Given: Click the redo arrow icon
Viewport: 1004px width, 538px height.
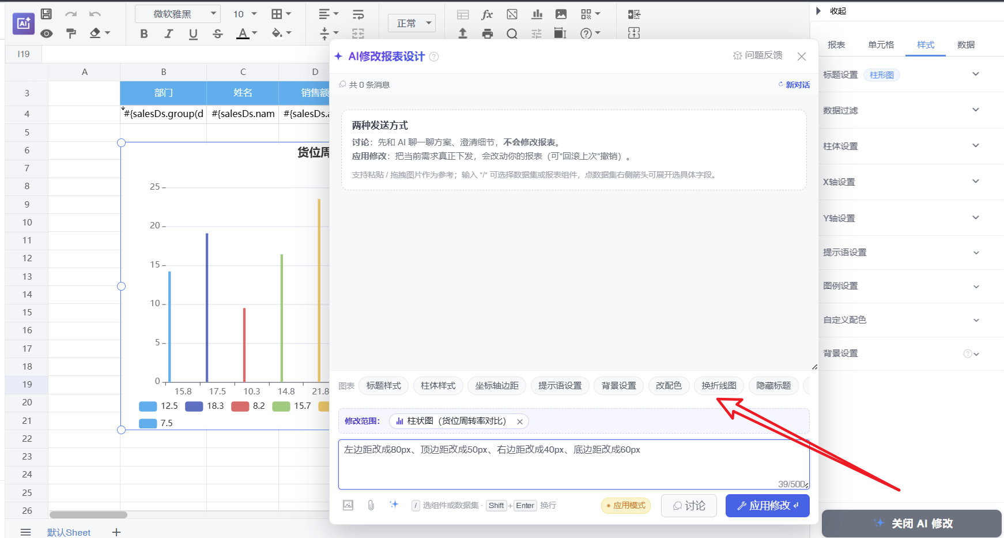Looking at the screenshot, I should [71, 14].
